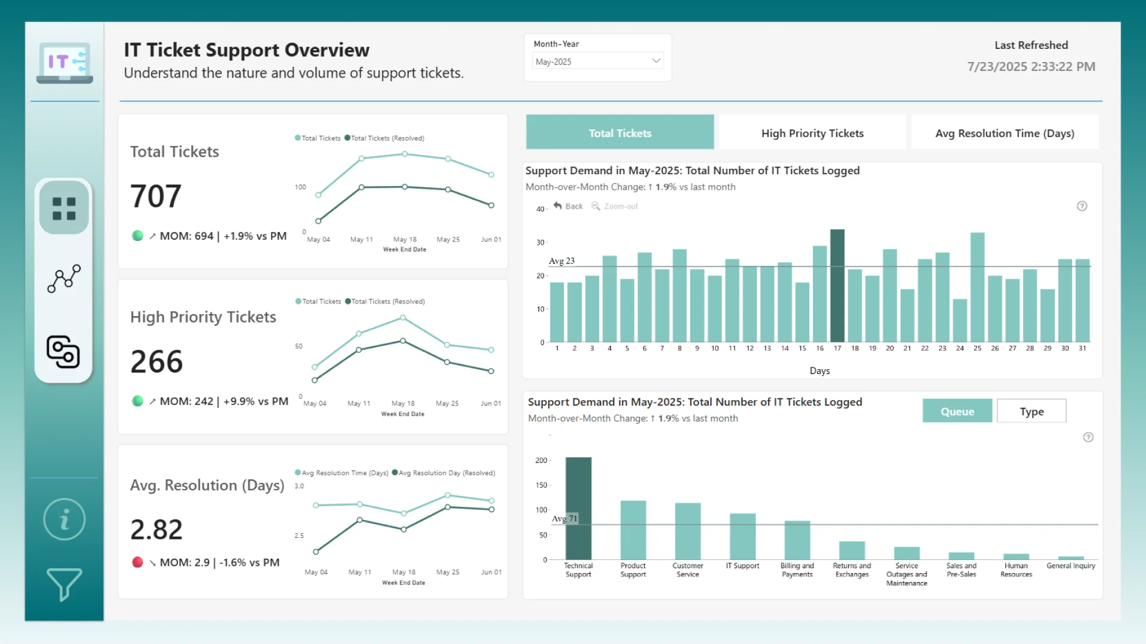The image size is (1146, 644).
Task: Open the trend line chart page icon
Action: pyautogui.click(x=64, y=278)
